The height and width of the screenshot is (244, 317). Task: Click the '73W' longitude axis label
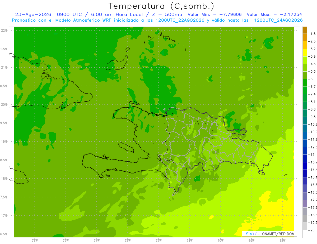[x=128, y=240]
